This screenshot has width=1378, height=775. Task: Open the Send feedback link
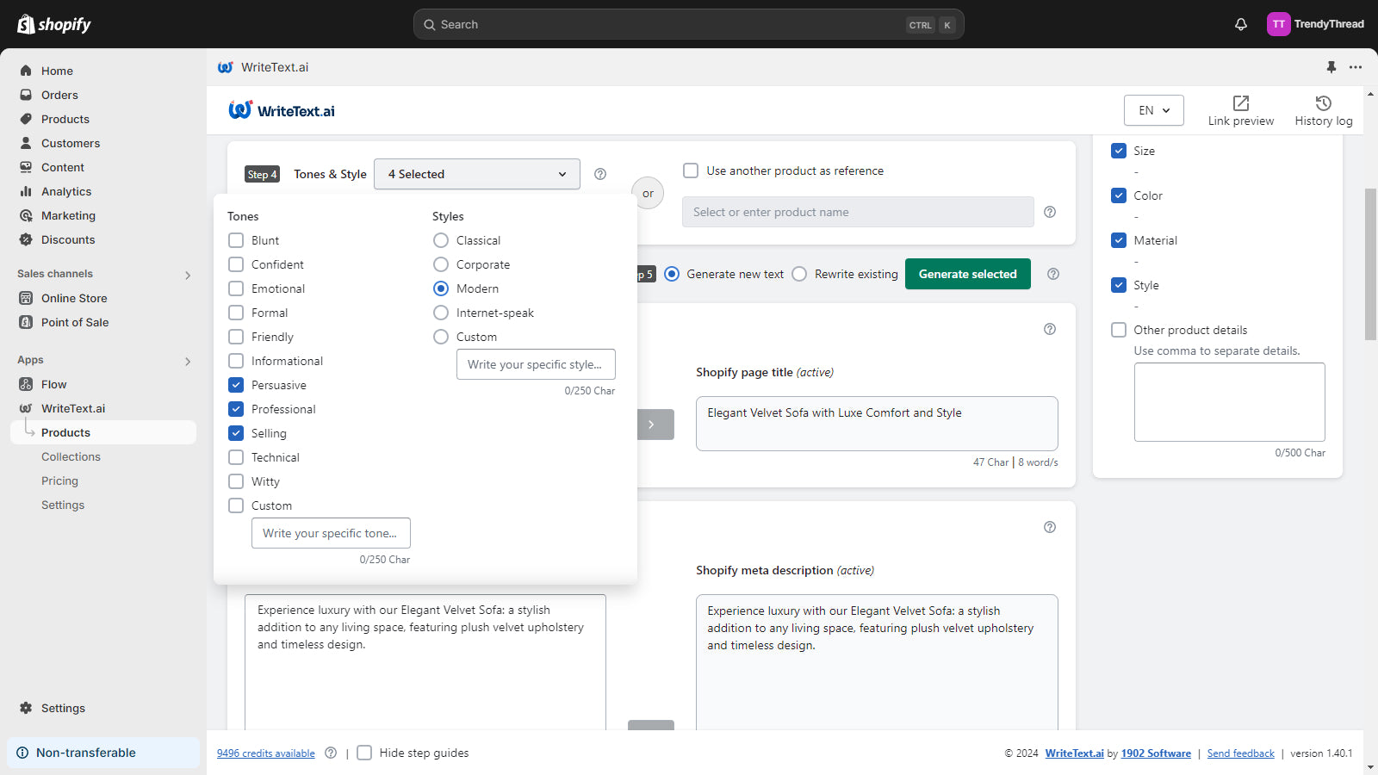point(1241,753)
